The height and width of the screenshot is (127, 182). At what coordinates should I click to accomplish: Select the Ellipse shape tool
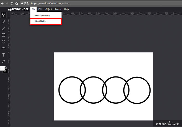point(3,42)
